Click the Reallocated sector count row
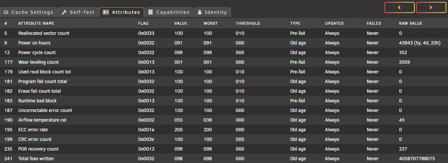This screenshot has width=448, height=163. (x=224, y=33)
